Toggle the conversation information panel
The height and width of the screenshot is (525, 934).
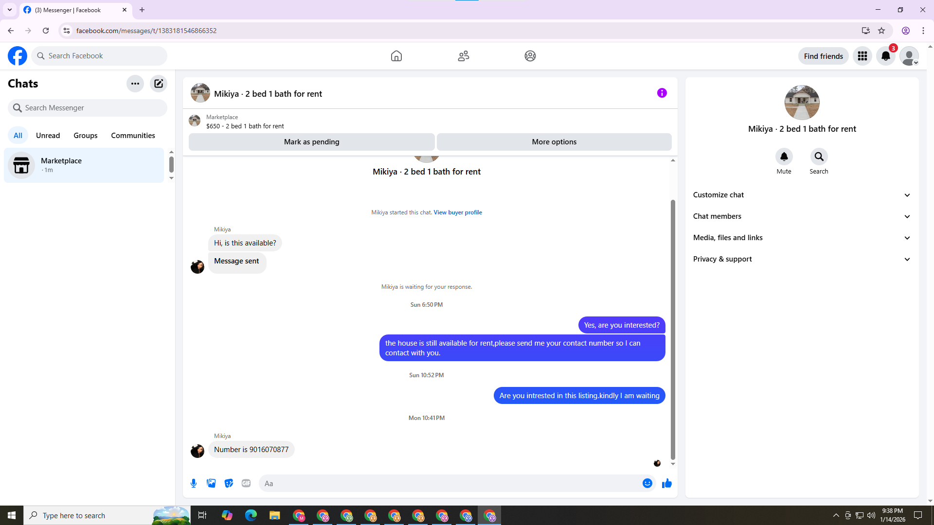[662, 93]
